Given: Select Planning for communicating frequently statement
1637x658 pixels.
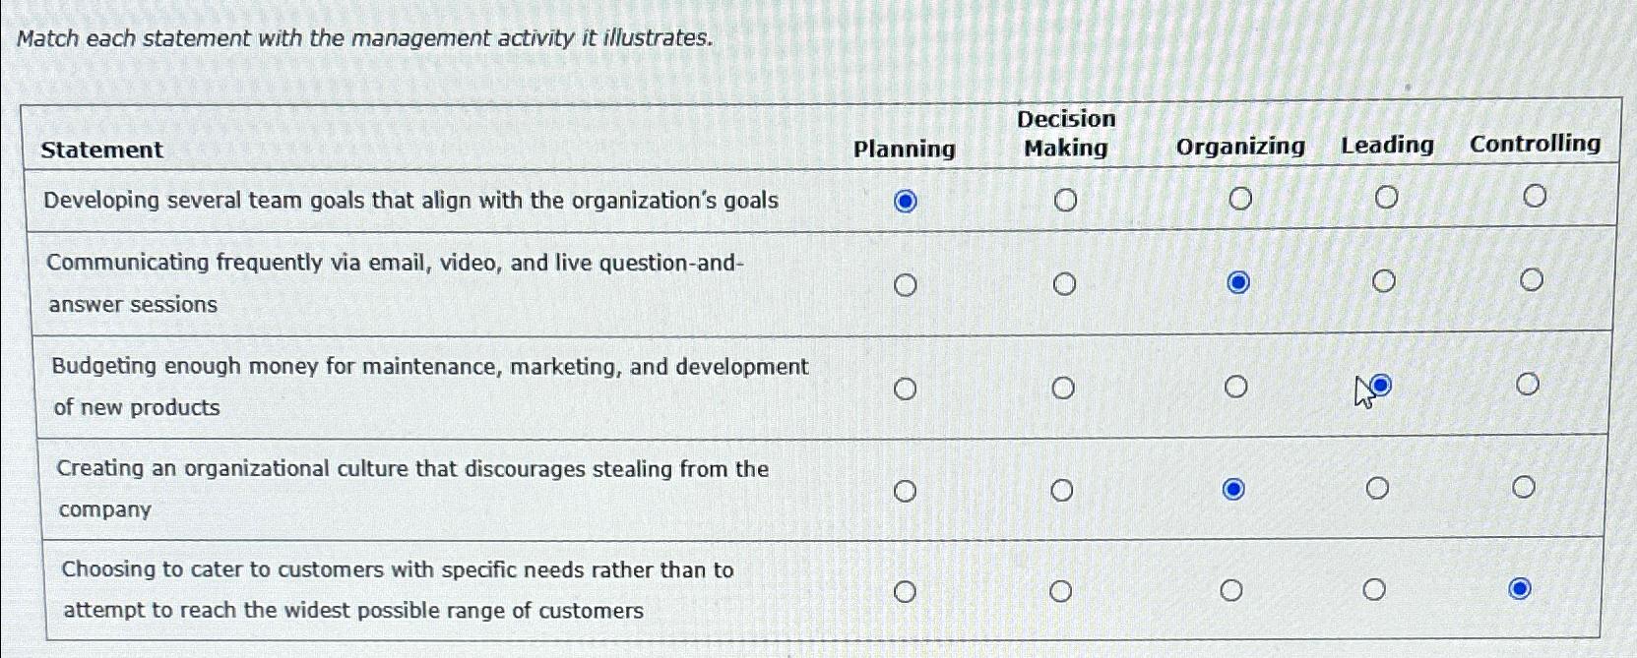Looking at the screenshot, I should tap(905, 285).
